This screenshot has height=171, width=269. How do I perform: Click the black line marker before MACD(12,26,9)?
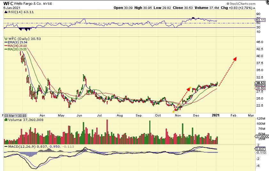coord(6,147)
